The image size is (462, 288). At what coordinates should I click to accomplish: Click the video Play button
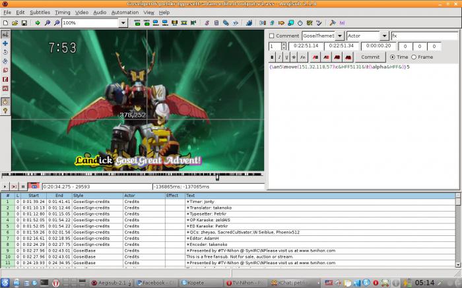pos(5,187)
